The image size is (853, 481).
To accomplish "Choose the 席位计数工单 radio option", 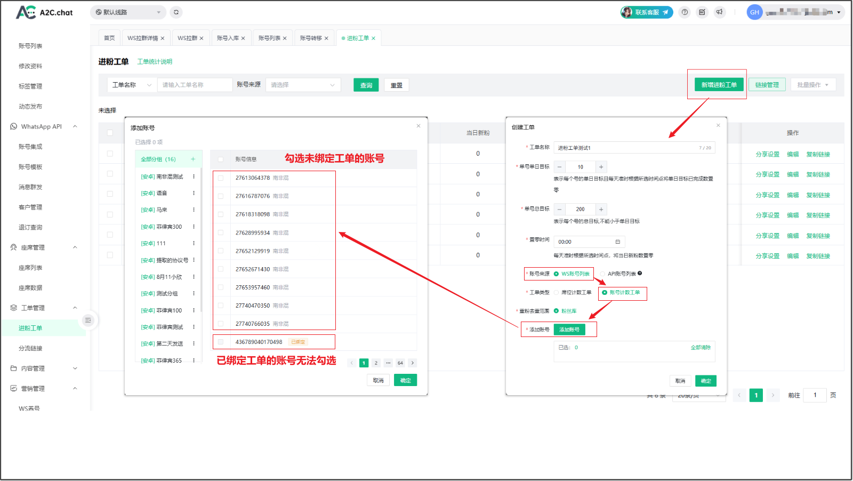I will (x=557, y=292).
